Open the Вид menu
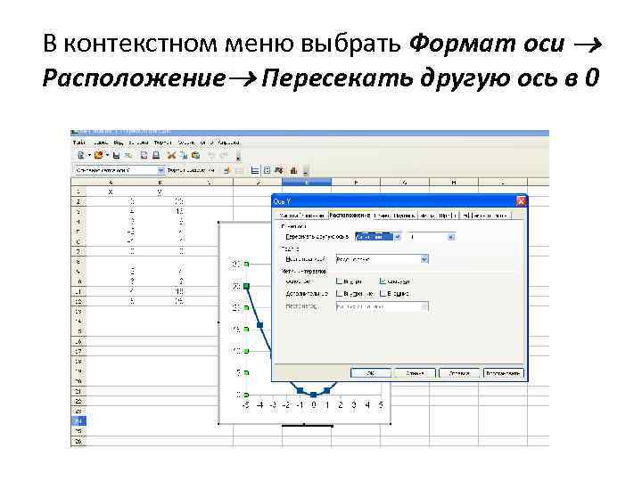Viewport: 642px width, 481px height. [119, 143]
